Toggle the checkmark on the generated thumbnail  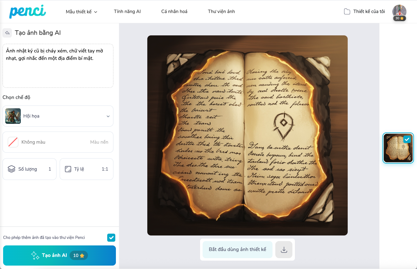pos(407,140)
